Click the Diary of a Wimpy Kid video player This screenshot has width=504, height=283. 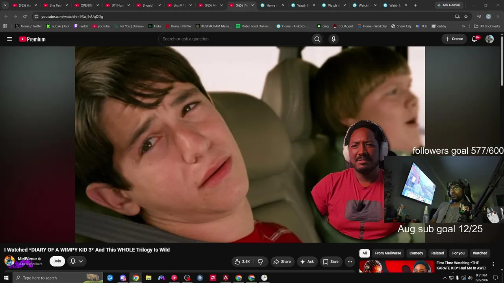tap(250, 144)
